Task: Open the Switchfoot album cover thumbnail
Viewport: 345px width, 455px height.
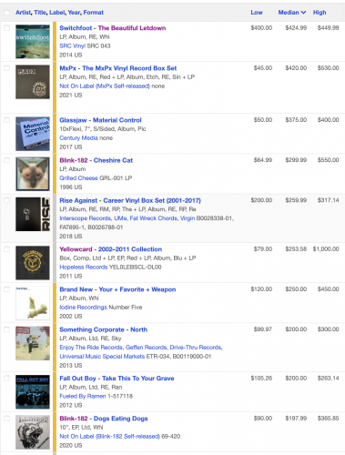Action: (x=33, y=42)
